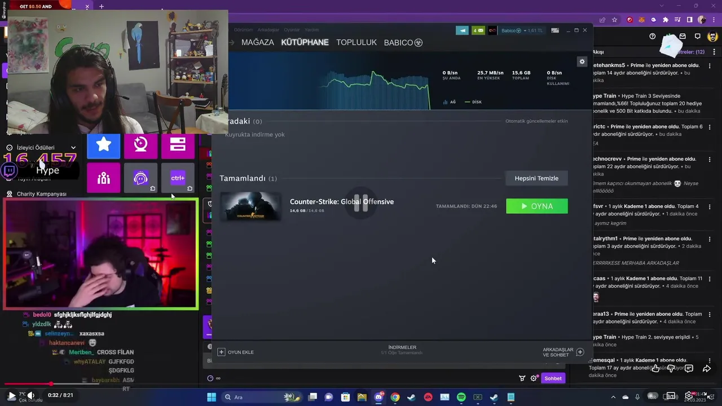Click the webcam sparkle quick action tile
This screenshot has width=722, height=406.
(141, 144)
